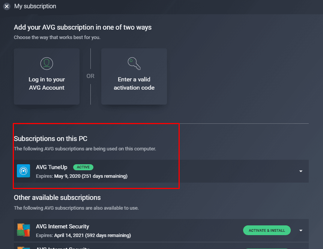Expand AVG Internet Security subscription details arrow
The width and height of the screenshot is (323, 249).
pyautogui.click(x=301, y=231)
